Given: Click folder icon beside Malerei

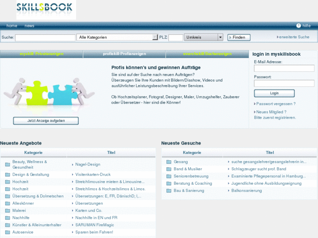Looking at the screenshot, I should [x=7, y=210].
